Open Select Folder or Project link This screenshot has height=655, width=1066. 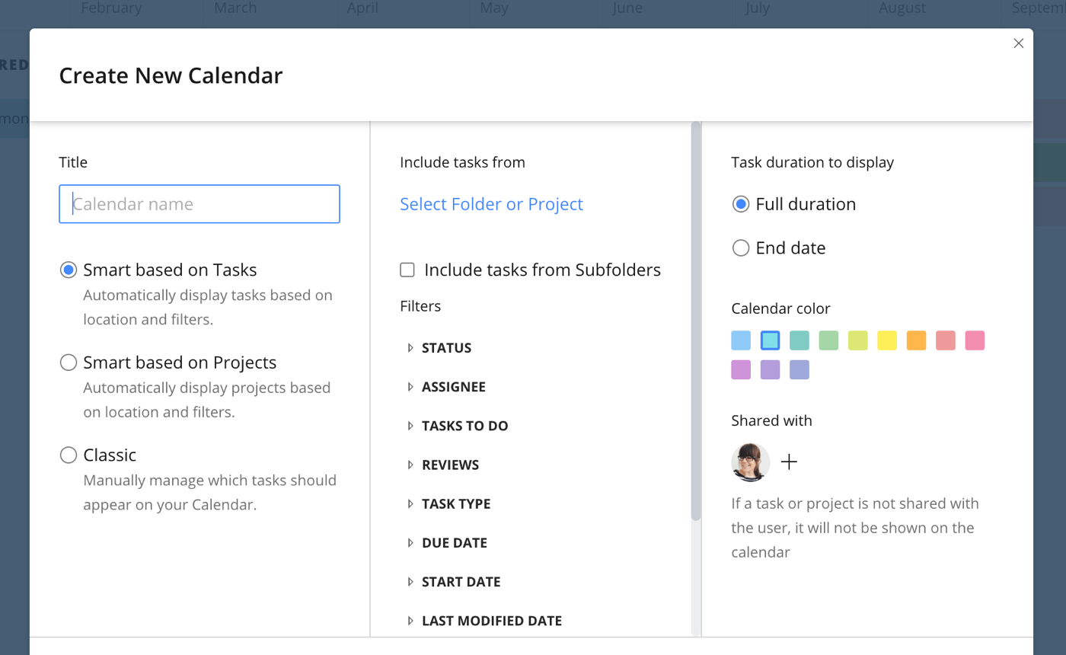tap(491, 204)
